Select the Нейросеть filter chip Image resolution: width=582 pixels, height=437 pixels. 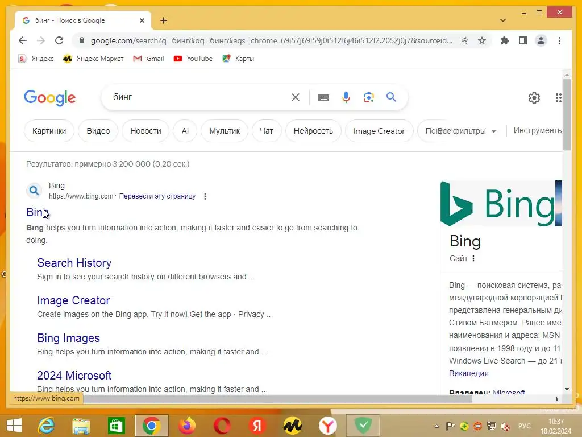click(x=313, y=131)
